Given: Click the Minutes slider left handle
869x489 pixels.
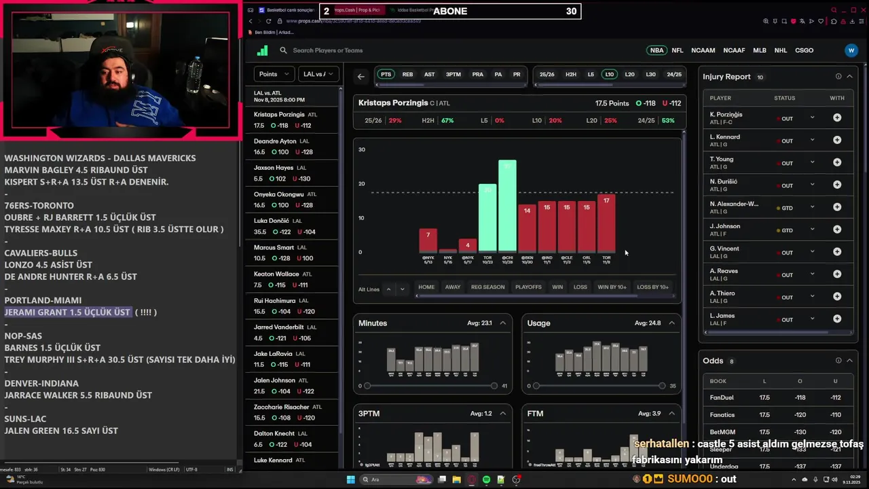Looking at the screenshot, I should (367, 386).
